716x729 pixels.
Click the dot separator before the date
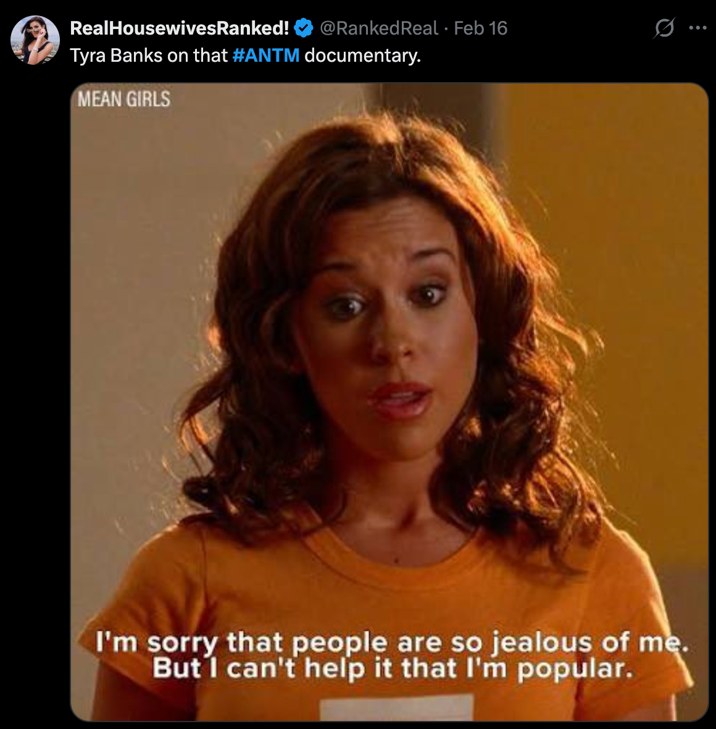[x=446, y=29]
